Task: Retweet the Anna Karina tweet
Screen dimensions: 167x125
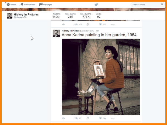Action: click(x=76, y=118)
